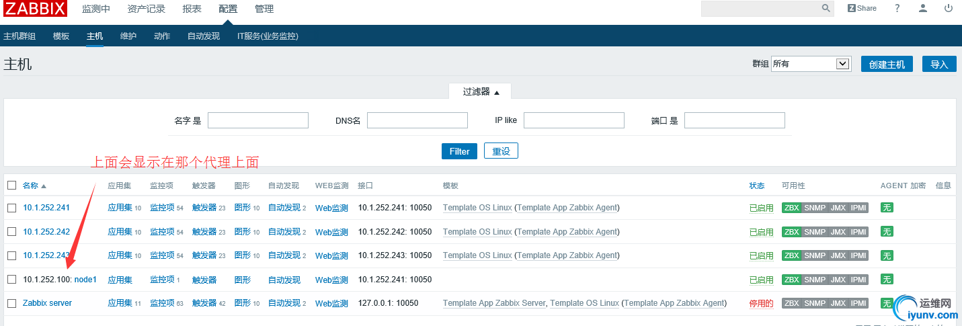The height and width of the screenshot is (326, 962).
Task: Go to 主机 submenu
Action: coord(95,36)
